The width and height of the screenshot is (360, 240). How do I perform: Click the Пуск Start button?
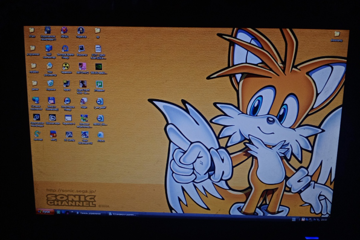(x=45, y=212)
